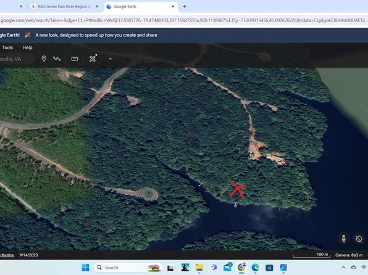Collapse the toolbar with the up chevron

tap(111, 59)
